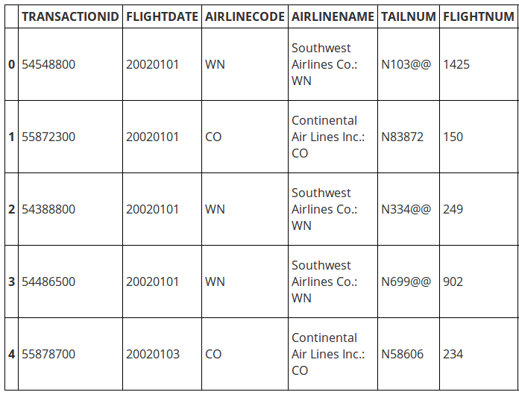Click transaction ID 54388800 cell
The image size is (519, 395).
[x=70, y=209]
